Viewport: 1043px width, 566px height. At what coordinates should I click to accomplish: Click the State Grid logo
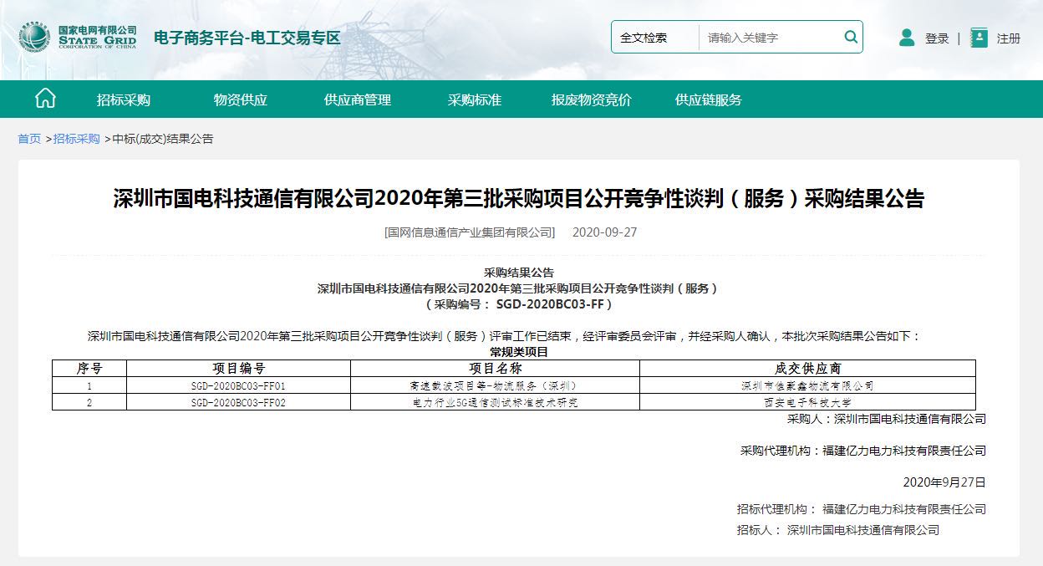[77, 37]
